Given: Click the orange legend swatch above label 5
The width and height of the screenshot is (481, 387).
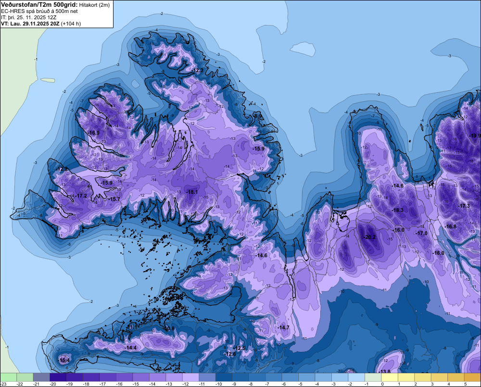Looking at the screenshot, I should point(473,377).
